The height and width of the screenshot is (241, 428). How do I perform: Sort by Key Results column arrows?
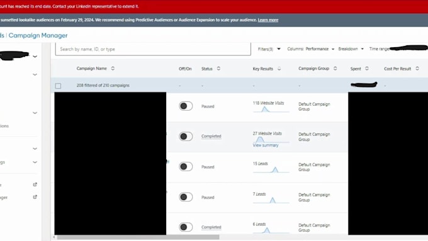tap(279, 69)
